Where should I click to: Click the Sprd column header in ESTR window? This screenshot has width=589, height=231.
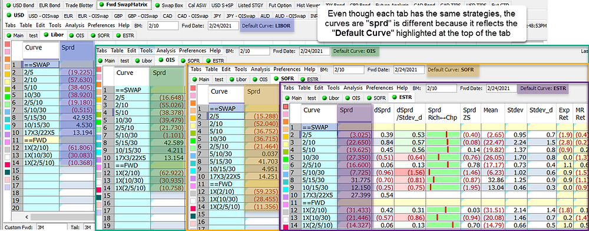pyautogui.click(x=355, y=113)
